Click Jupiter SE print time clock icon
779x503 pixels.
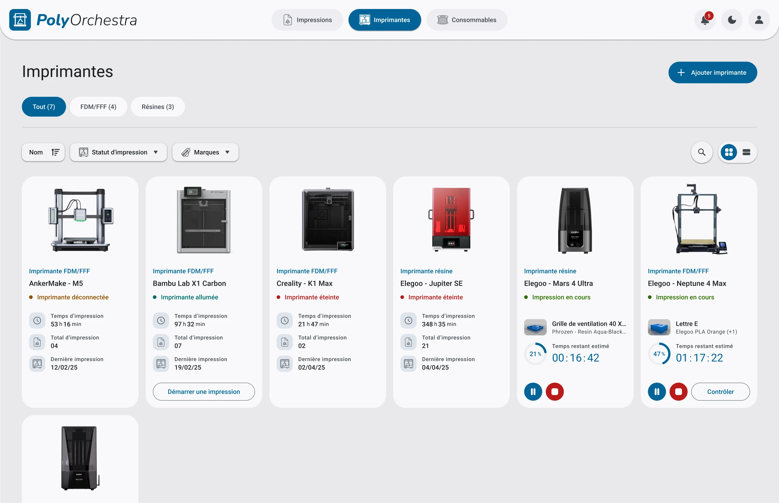click(409, 321)
